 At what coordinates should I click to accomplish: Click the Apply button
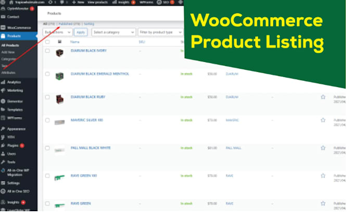click(81, 32)
